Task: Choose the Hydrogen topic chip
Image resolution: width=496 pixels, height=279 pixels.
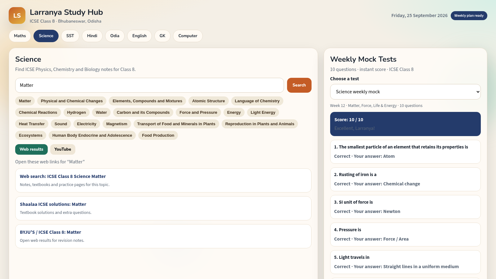Action: (76, 113)
